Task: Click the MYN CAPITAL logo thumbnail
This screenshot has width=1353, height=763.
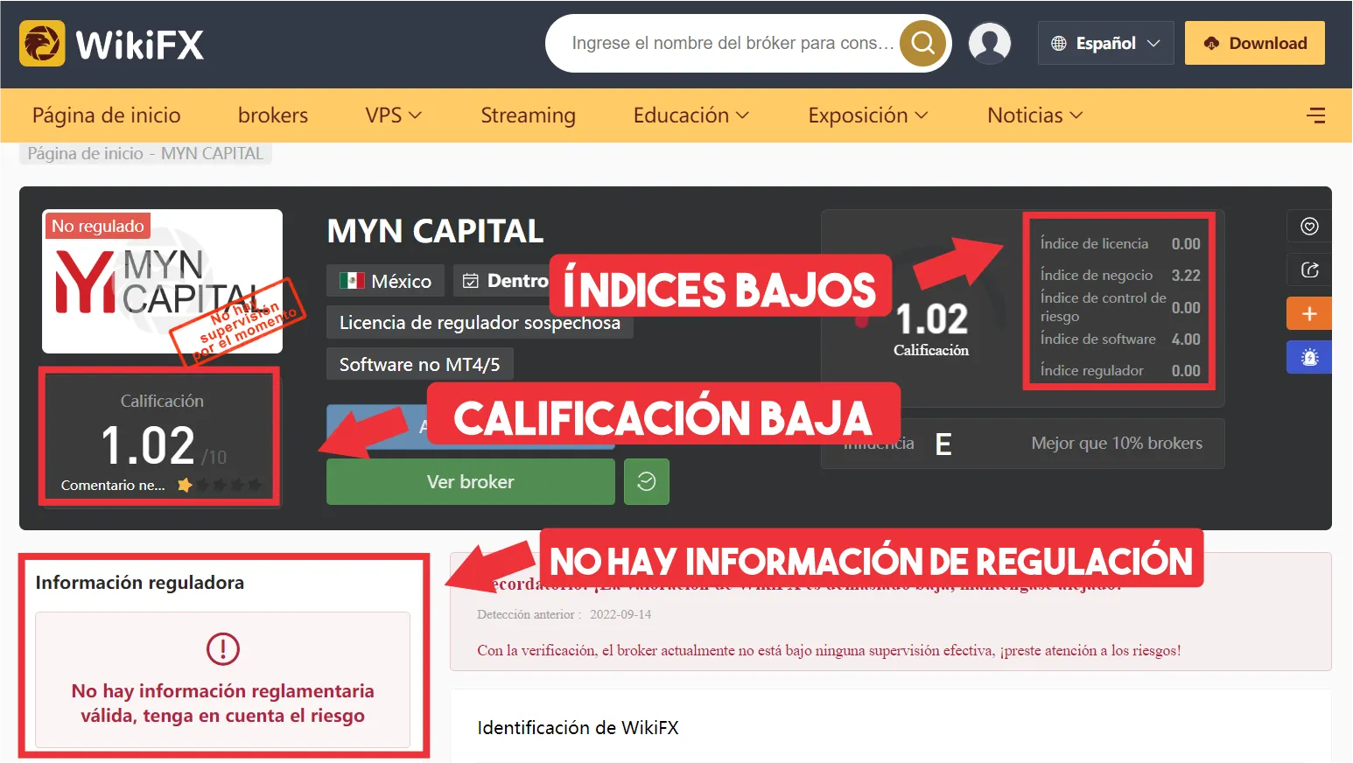Action: pyautogui.click(x=162, y=282)
